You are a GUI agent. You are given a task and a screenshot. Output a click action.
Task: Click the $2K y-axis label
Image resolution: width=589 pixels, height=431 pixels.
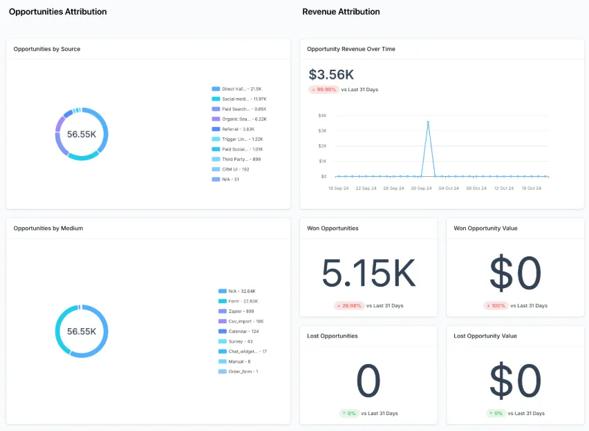(322, 146)
